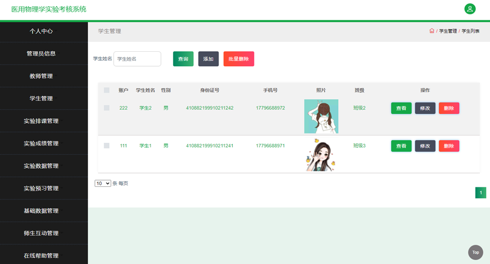The height and width of the screenshot is (264, 490).
Task: Click phone number 17796688971
Action: click(270, 146)
